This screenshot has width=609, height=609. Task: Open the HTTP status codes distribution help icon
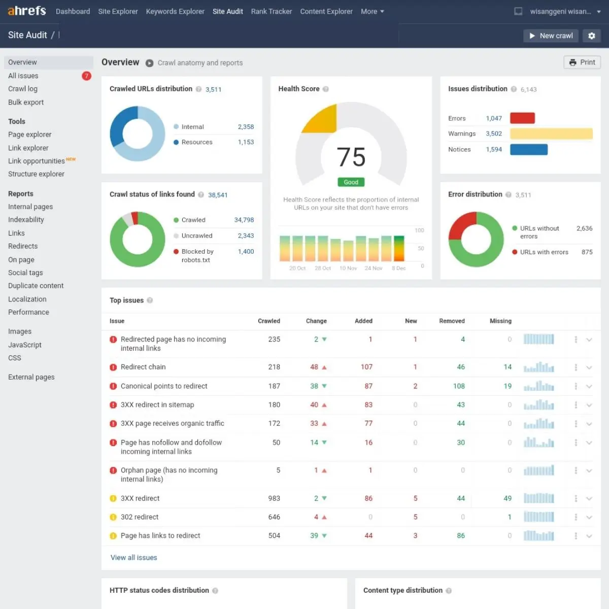[x=215, y=590]
